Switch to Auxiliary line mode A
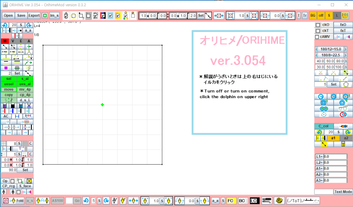Image resolution: width=353 pixels, height=207 pixels. click(29, 41)
